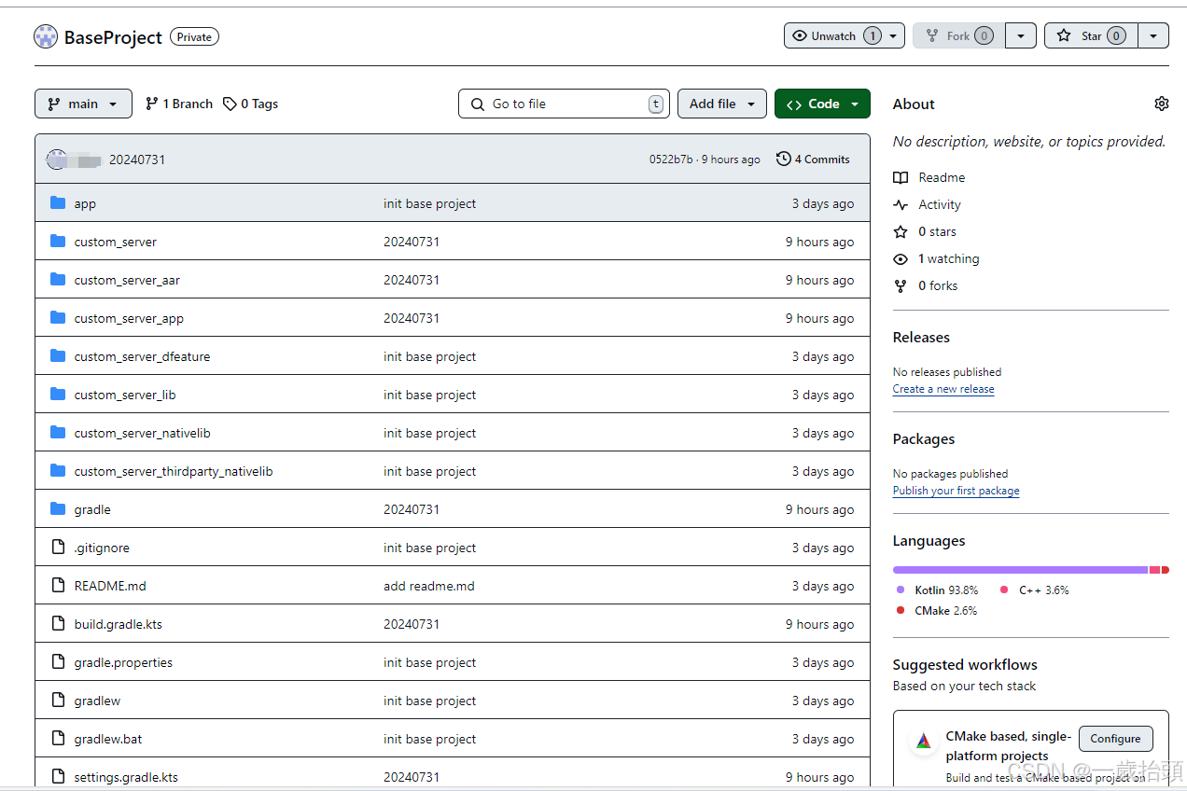View the 4 Commits history
This screenshot has width=1187, height=791.
coord(813,160)
